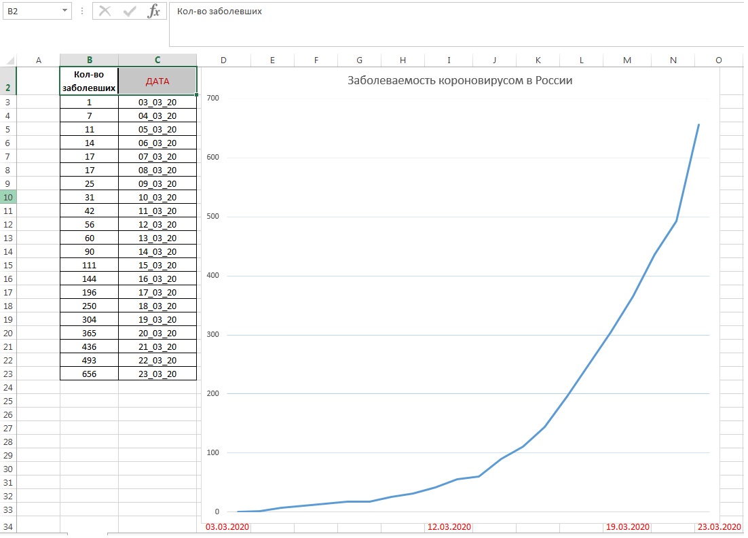Click chart title Заболеваемость короновирусом в России
This screenshot has width=748, height=538.
point(460,81)
